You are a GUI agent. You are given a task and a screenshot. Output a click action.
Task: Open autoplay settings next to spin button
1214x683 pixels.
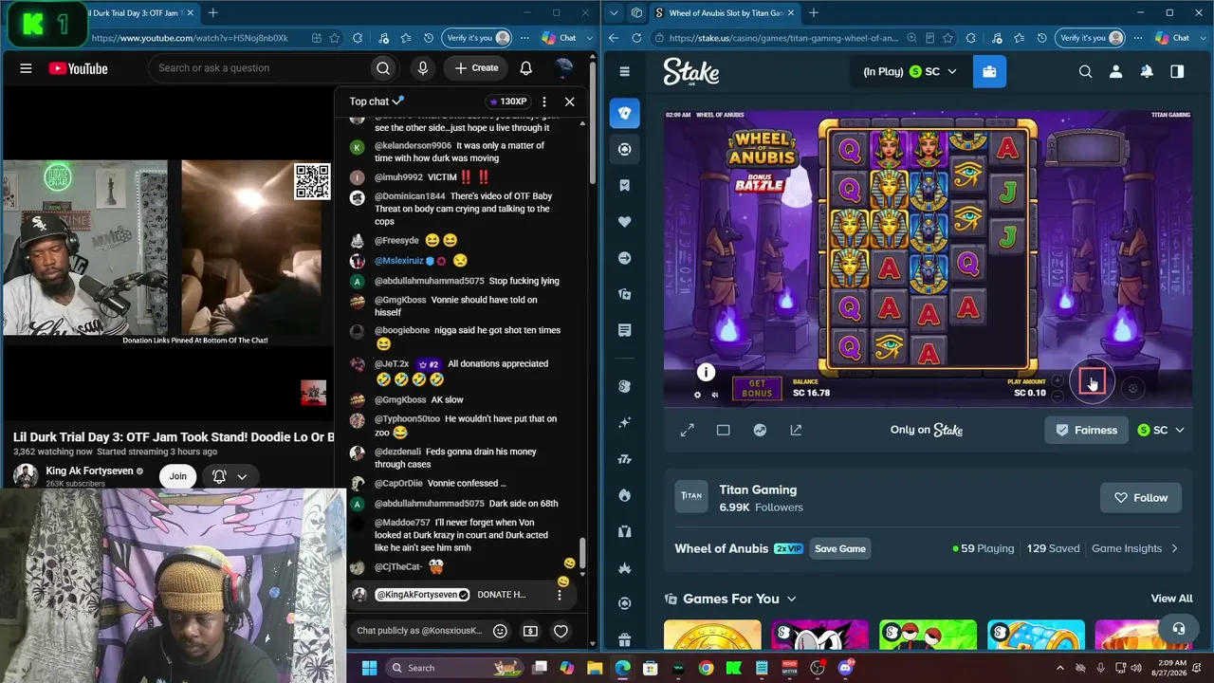(1132, 389)
